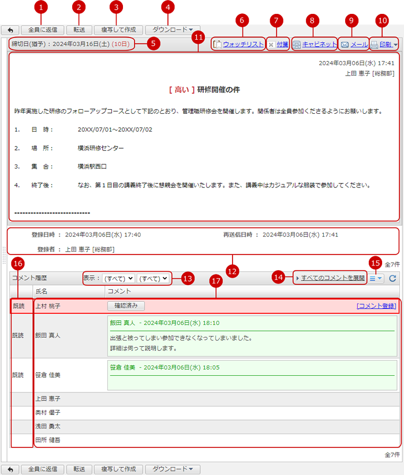Image resolution: width=404 pixels, height=475 pixels.
Task: Click the top back arrow button
Action: [10, 30]
